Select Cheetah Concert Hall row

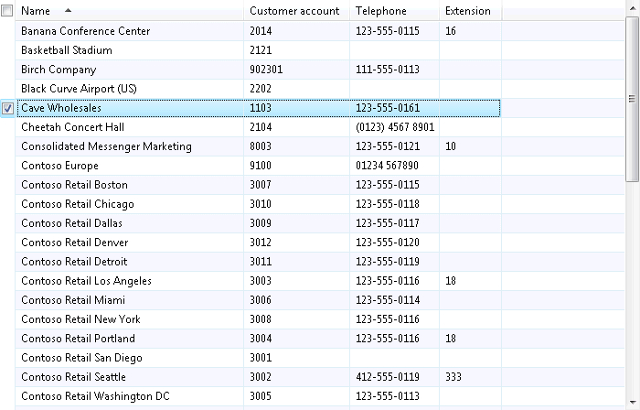pyautogui.click(x=320, y=127)
